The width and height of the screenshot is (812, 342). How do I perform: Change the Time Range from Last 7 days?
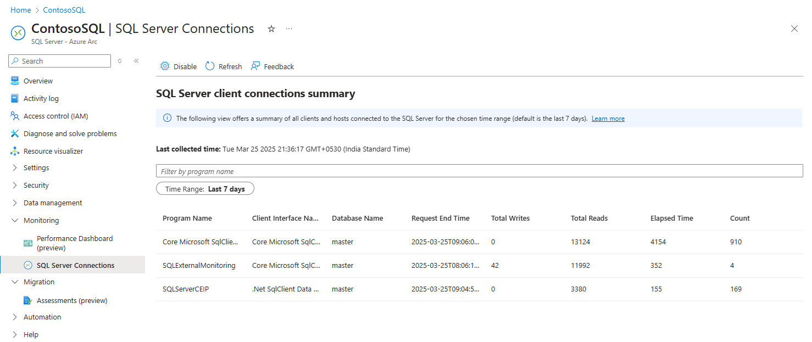click(205, 188)
